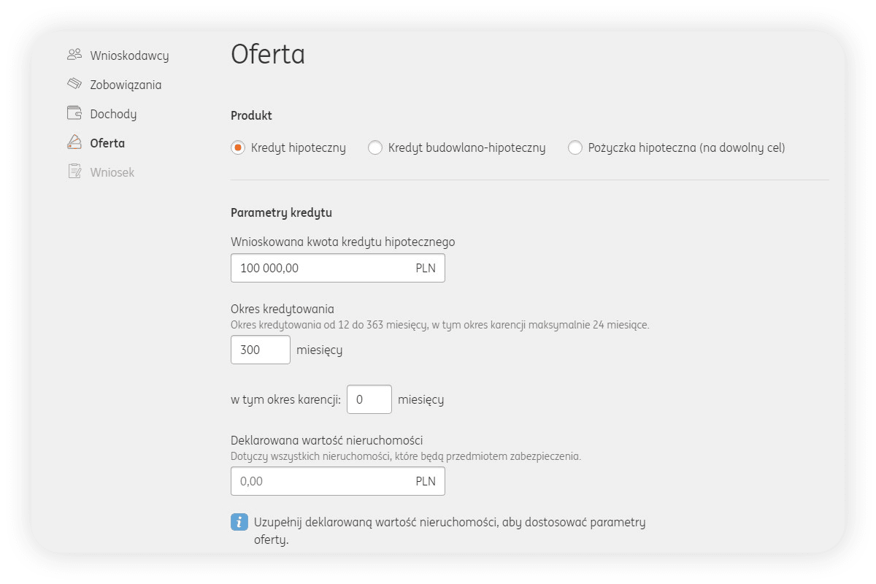Click the declared property value field
The image size is (876, 584).
[x=321, y=481]
